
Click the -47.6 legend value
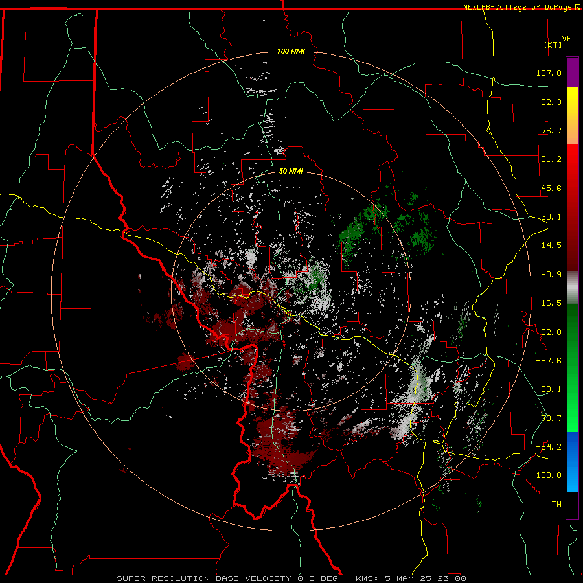(549, 361)
